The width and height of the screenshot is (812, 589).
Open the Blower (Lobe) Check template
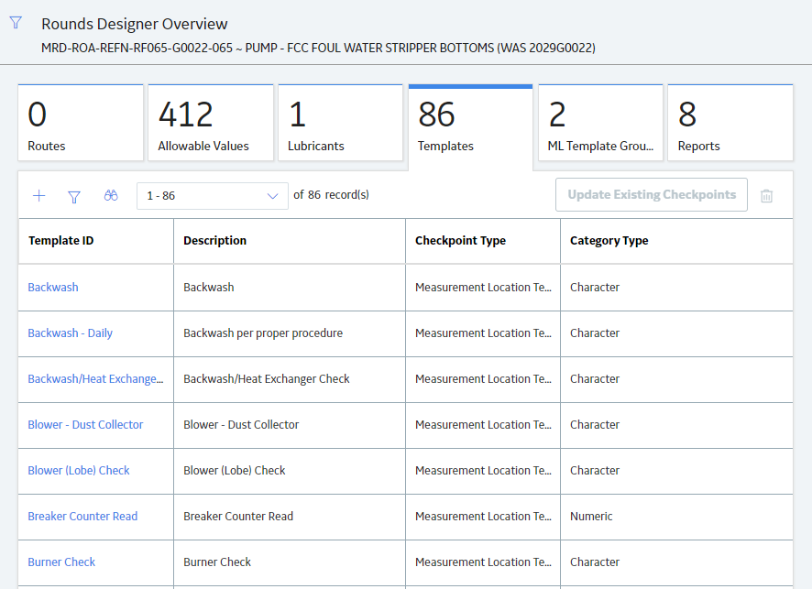coord(79,471)
